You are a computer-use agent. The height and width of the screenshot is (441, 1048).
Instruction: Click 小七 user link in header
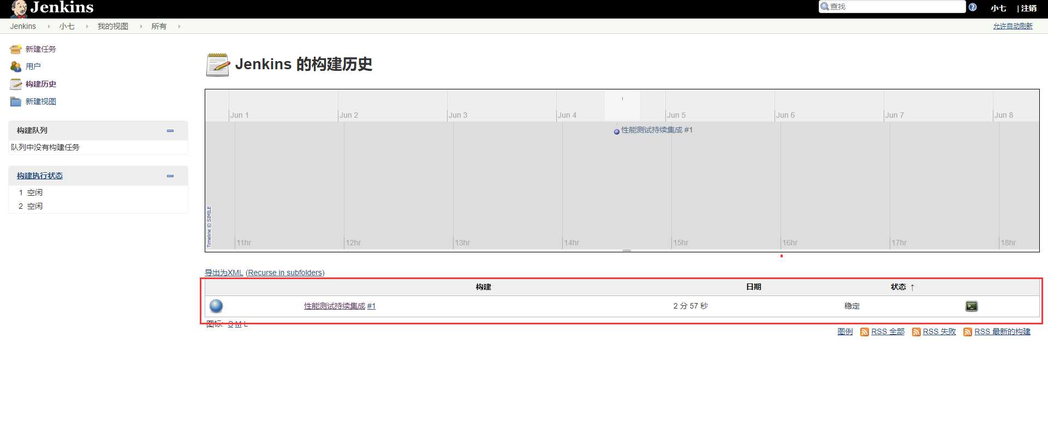(x=998, y=8)
